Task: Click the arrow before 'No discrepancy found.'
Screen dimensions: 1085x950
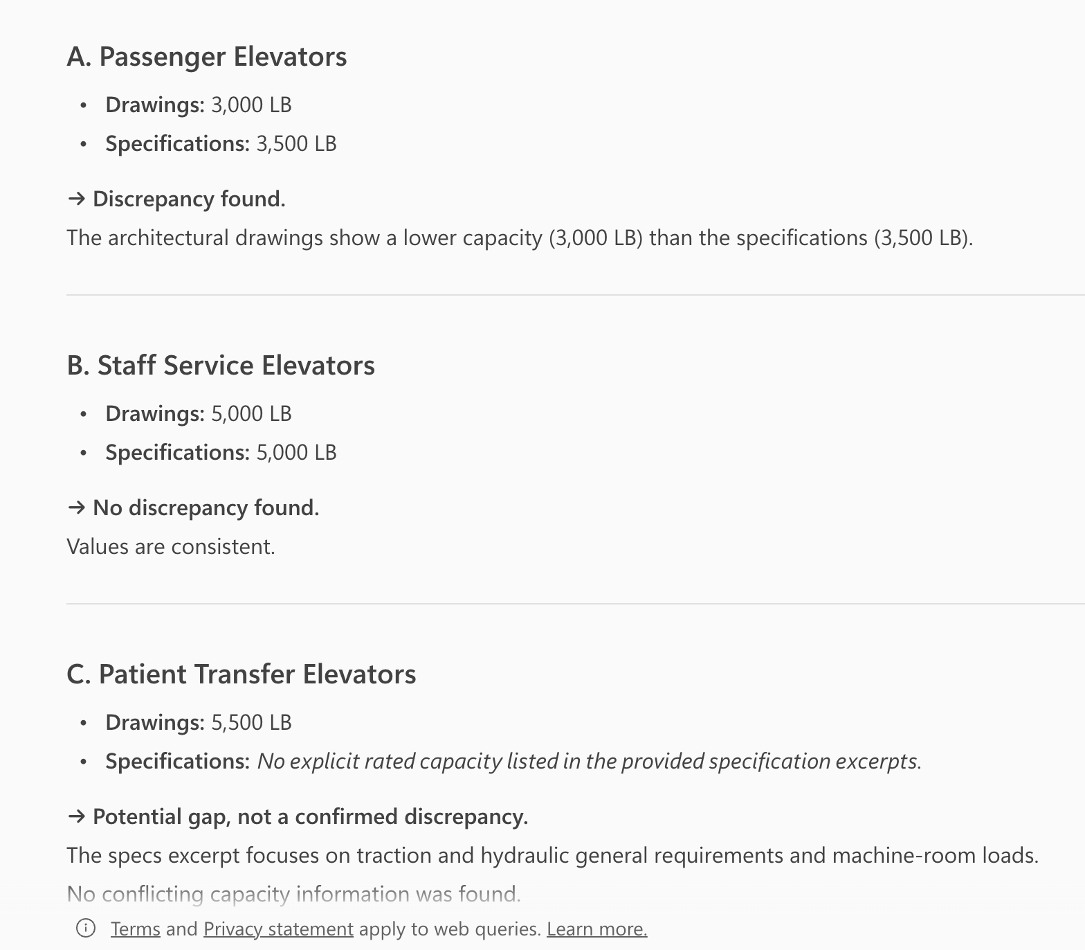Action: point(76,508)
